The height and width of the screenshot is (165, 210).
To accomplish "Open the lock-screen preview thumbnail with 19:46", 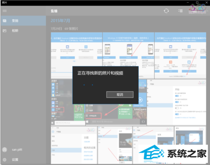I will pyautogui.click(x=115, y=145).
